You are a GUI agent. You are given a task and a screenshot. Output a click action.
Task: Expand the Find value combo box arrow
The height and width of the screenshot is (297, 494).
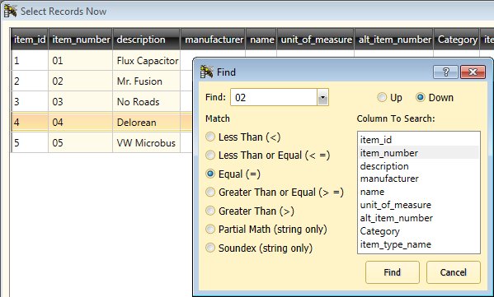[322, 97]
